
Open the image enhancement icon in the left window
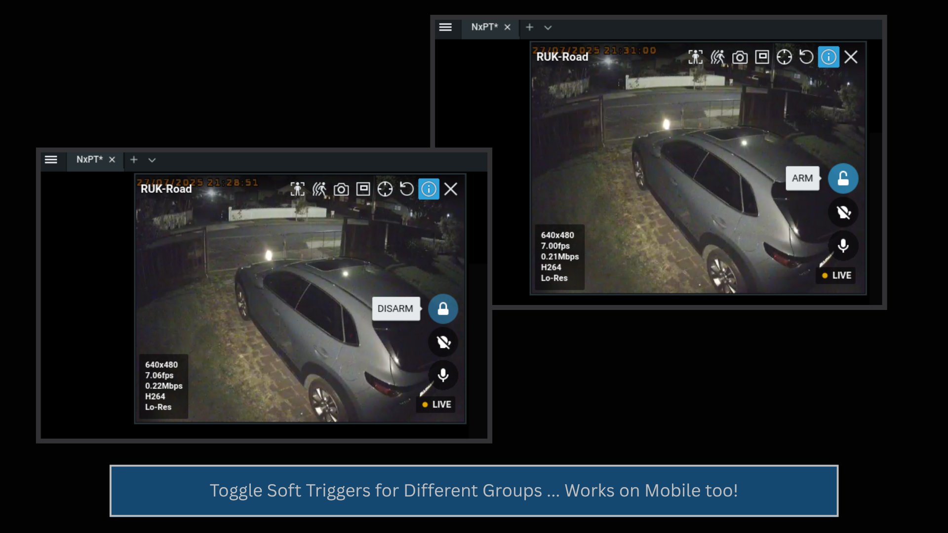click(363, 189)
